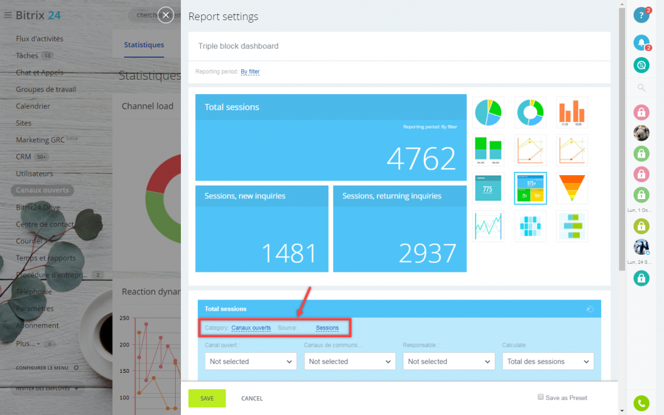Select the donut chart widget type

(x=530, y=113)
